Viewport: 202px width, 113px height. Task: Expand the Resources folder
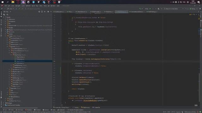point(6,32)
